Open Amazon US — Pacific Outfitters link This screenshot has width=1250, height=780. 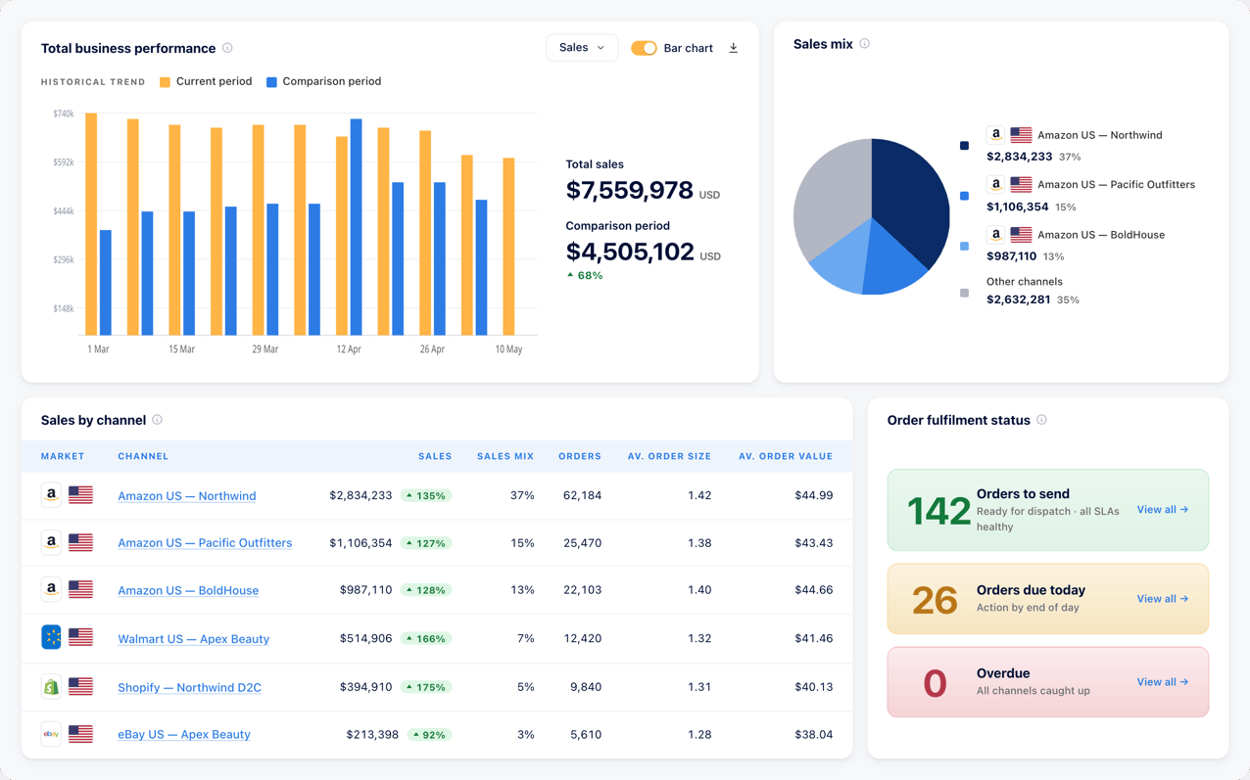tap(205, 543)
